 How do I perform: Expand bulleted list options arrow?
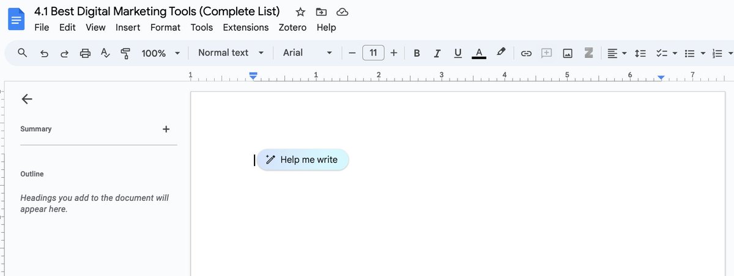tap(703, 53)
